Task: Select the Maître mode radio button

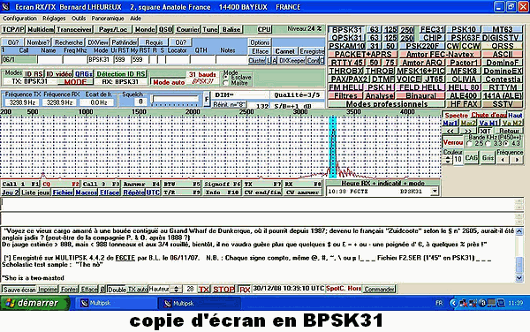Action: click(x=225, y=83)
